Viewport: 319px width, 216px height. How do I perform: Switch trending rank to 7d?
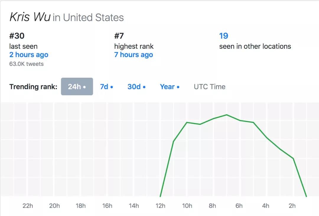point(106,87)
